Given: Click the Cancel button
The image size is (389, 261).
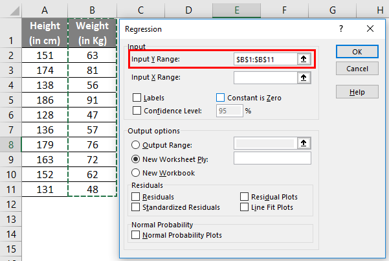Looking at the screenshot, I should (x=357, y=69).
